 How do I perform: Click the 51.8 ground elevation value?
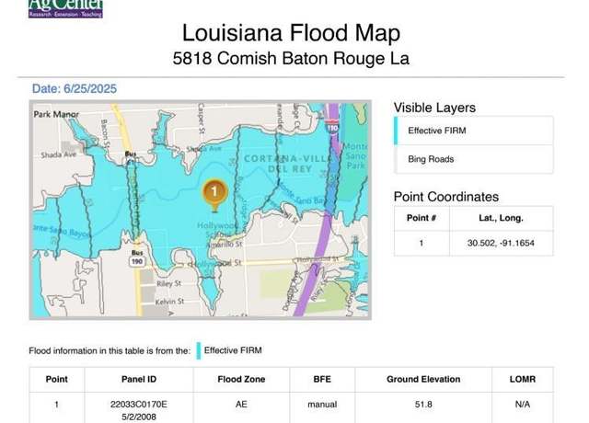tap(423, 404)
